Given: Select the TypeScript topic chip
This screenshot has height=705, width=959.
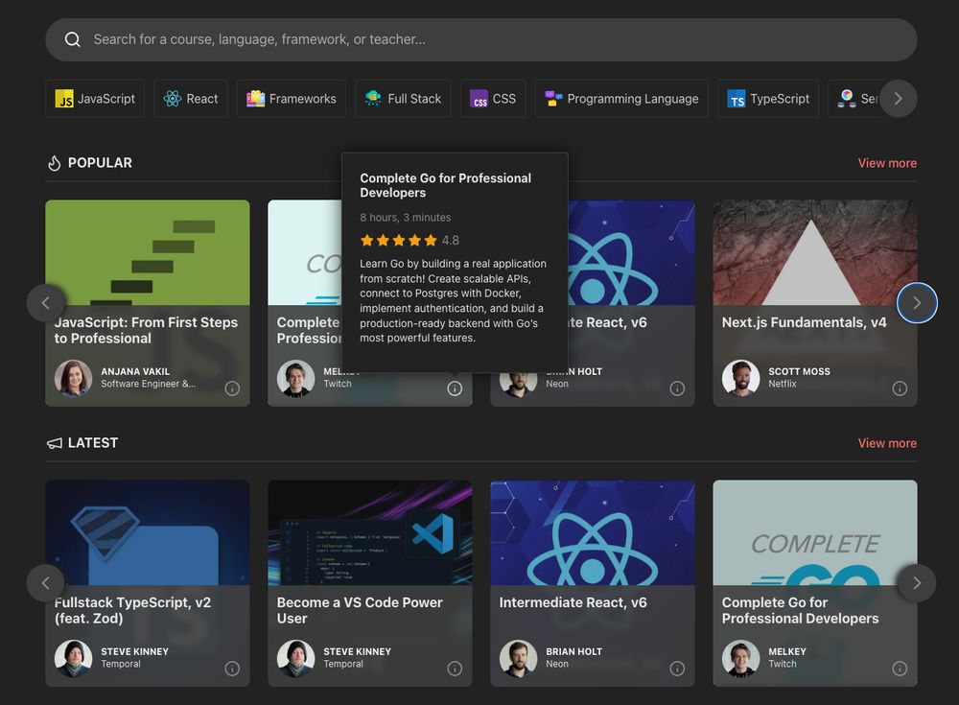Looking at the screenshot, I should tap(768, 99).
